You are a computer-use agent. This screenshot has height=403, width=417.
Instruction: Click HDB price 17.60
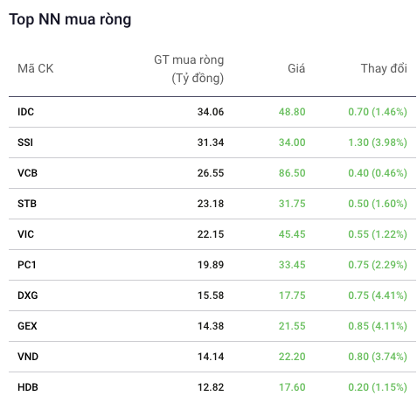tap(292, 387)
